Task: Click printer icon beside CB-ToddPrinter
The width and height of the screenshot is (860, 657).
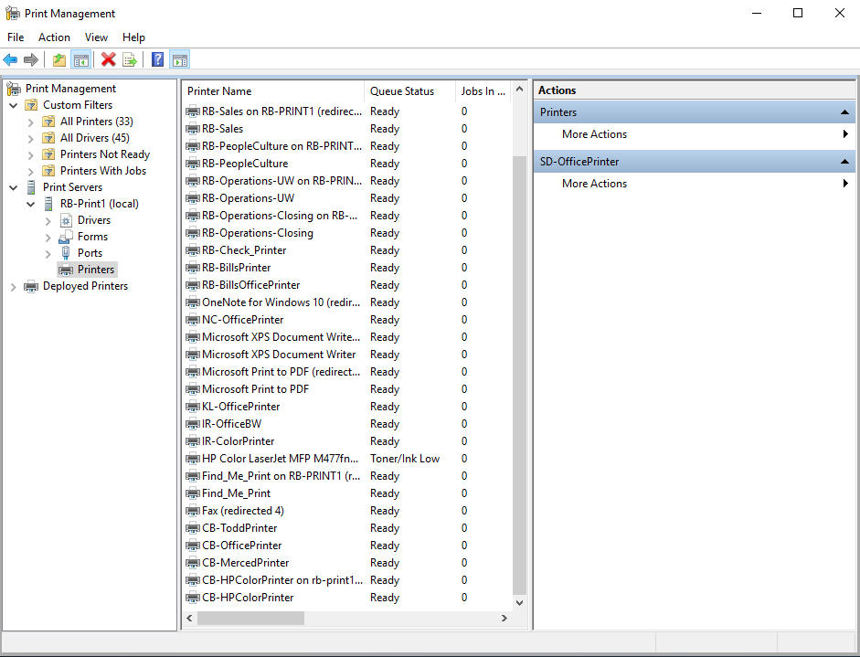Action: pos(193,528)
